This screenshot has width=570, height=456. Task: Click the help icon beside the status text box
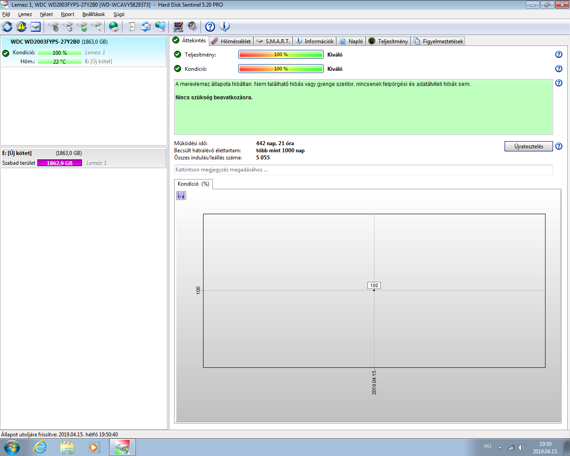pyautogui.click(x=559, y=83)
